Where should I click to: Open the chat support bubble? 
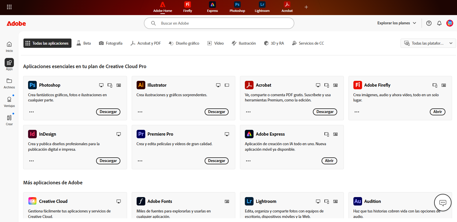click(443, 203)
